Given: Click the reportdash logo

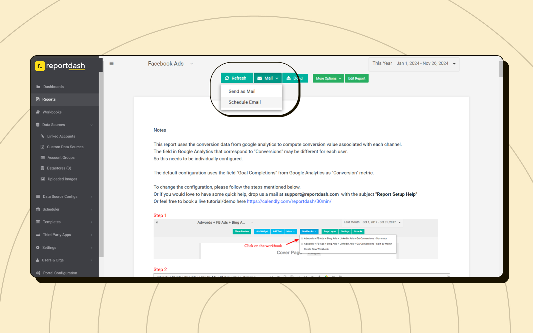Looking at the screenshot, I should pyautogui.click(x=60, y=66).
